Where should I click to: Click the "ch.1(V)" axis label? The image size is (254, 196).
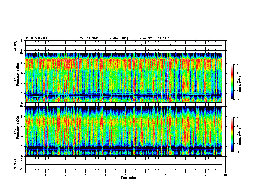(x=15, y=45)
